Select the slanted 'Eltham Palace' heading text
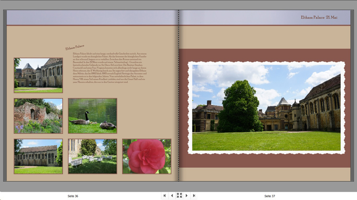Screen dimensions: 357x200 tap(75, 47)
